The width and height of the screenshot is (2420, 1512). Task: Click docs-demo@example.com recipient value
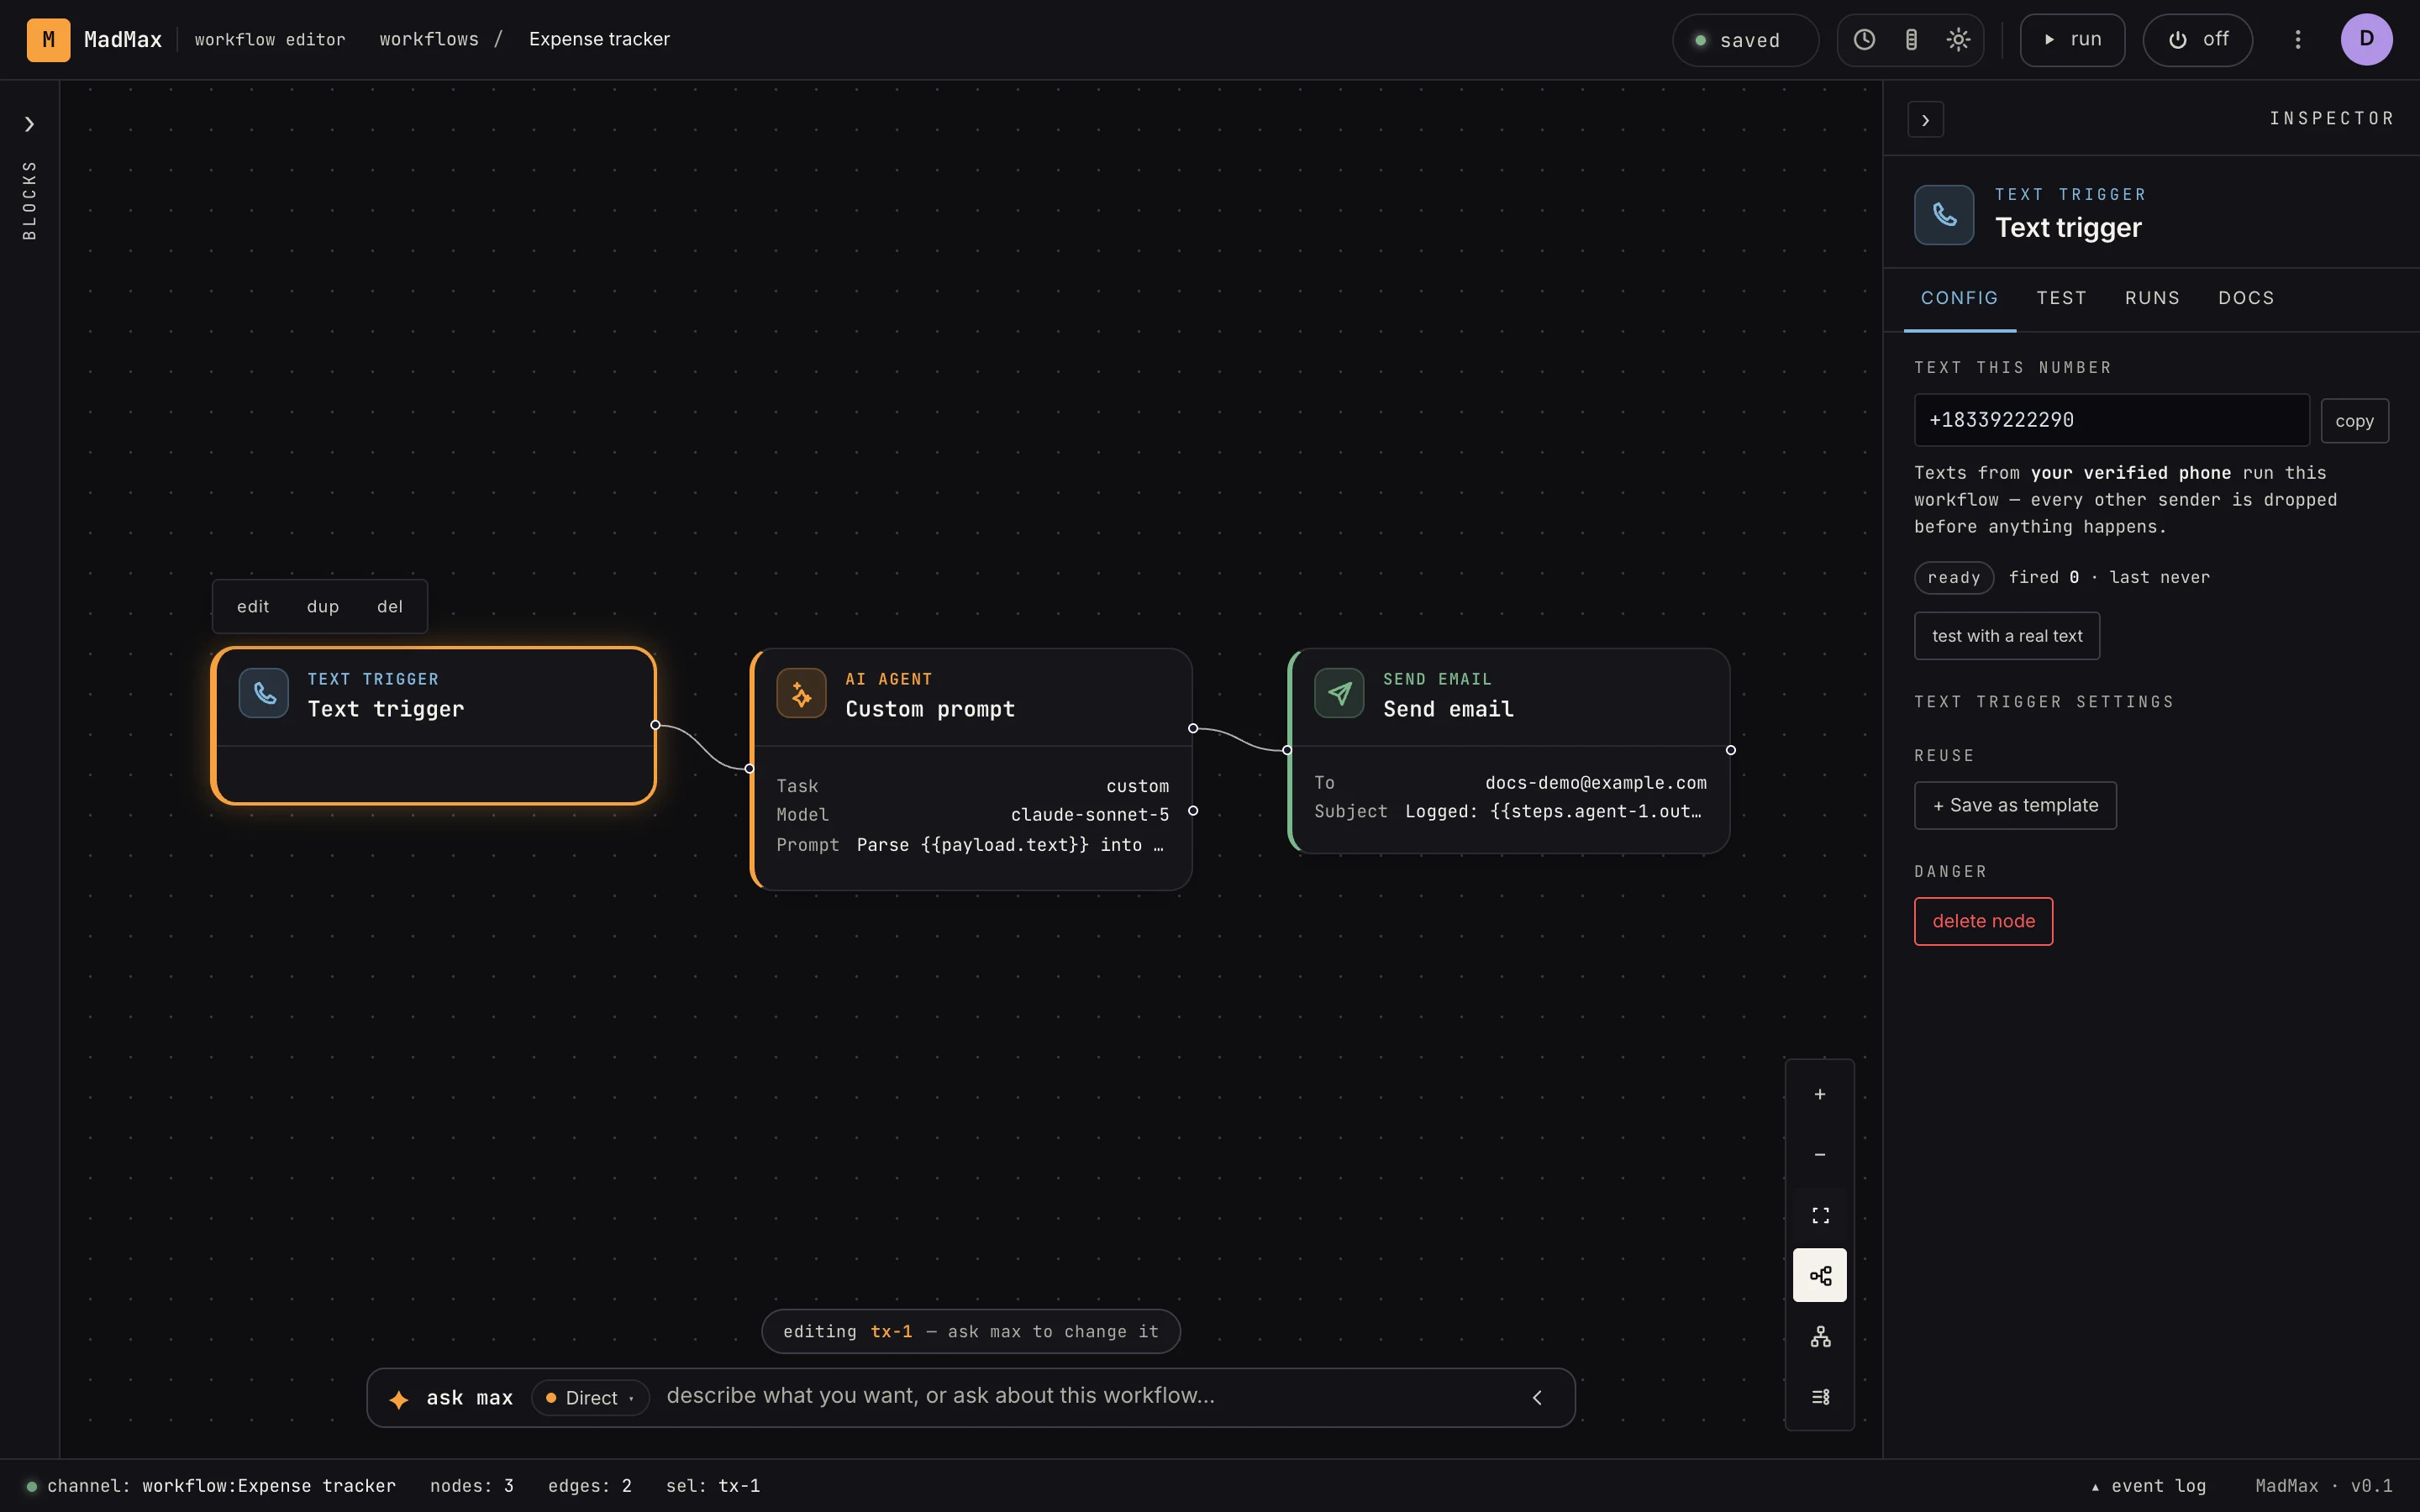coord(1596,783)
